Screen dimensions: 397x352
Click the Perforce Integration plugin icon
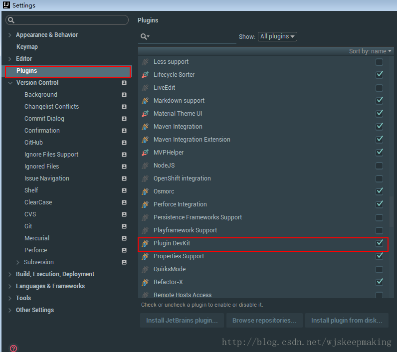(x=145, y=204)
